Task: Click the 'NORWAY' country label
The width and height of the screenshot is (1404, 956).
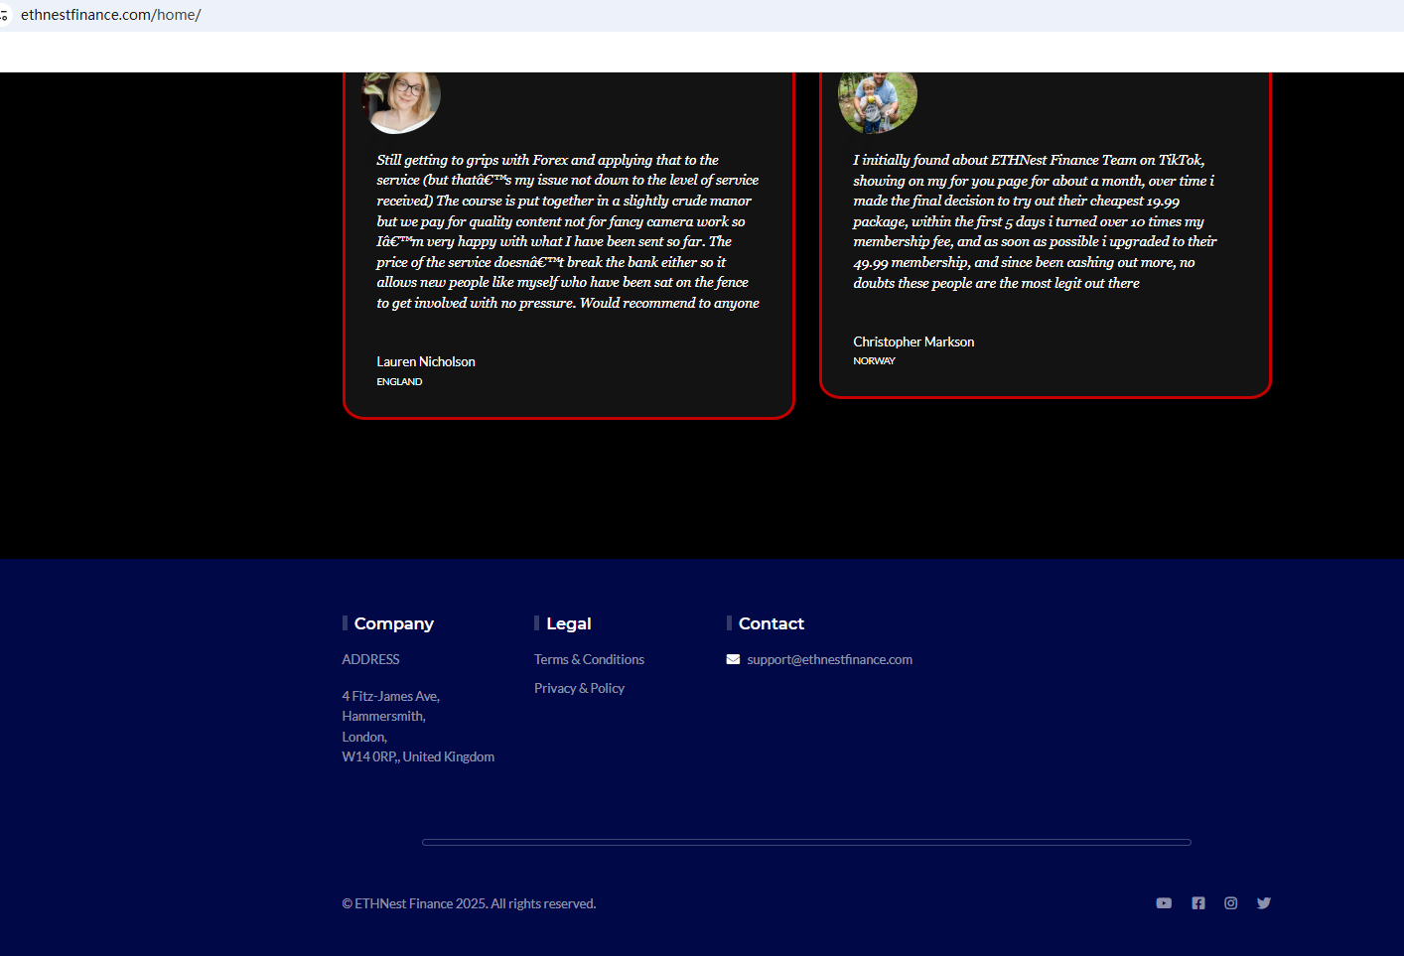Action: (x=874, y=360)
